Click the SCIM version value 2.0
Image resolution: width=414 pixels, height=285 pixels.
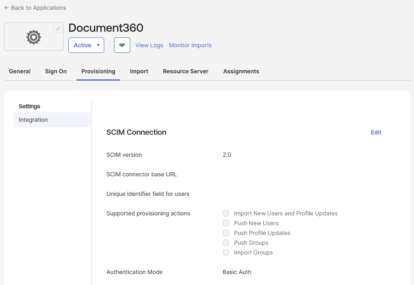227,155
